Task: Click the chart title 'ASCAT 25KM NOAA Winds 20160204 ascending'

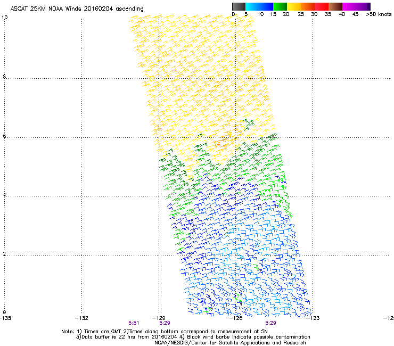Action: click(x=77, y=9)
